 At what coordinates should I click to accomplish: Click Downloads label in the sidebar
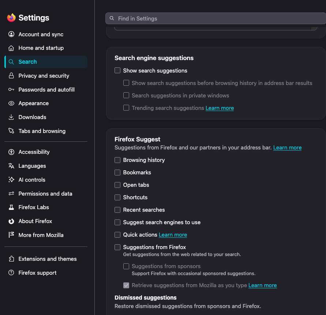(x=32, y=117)
